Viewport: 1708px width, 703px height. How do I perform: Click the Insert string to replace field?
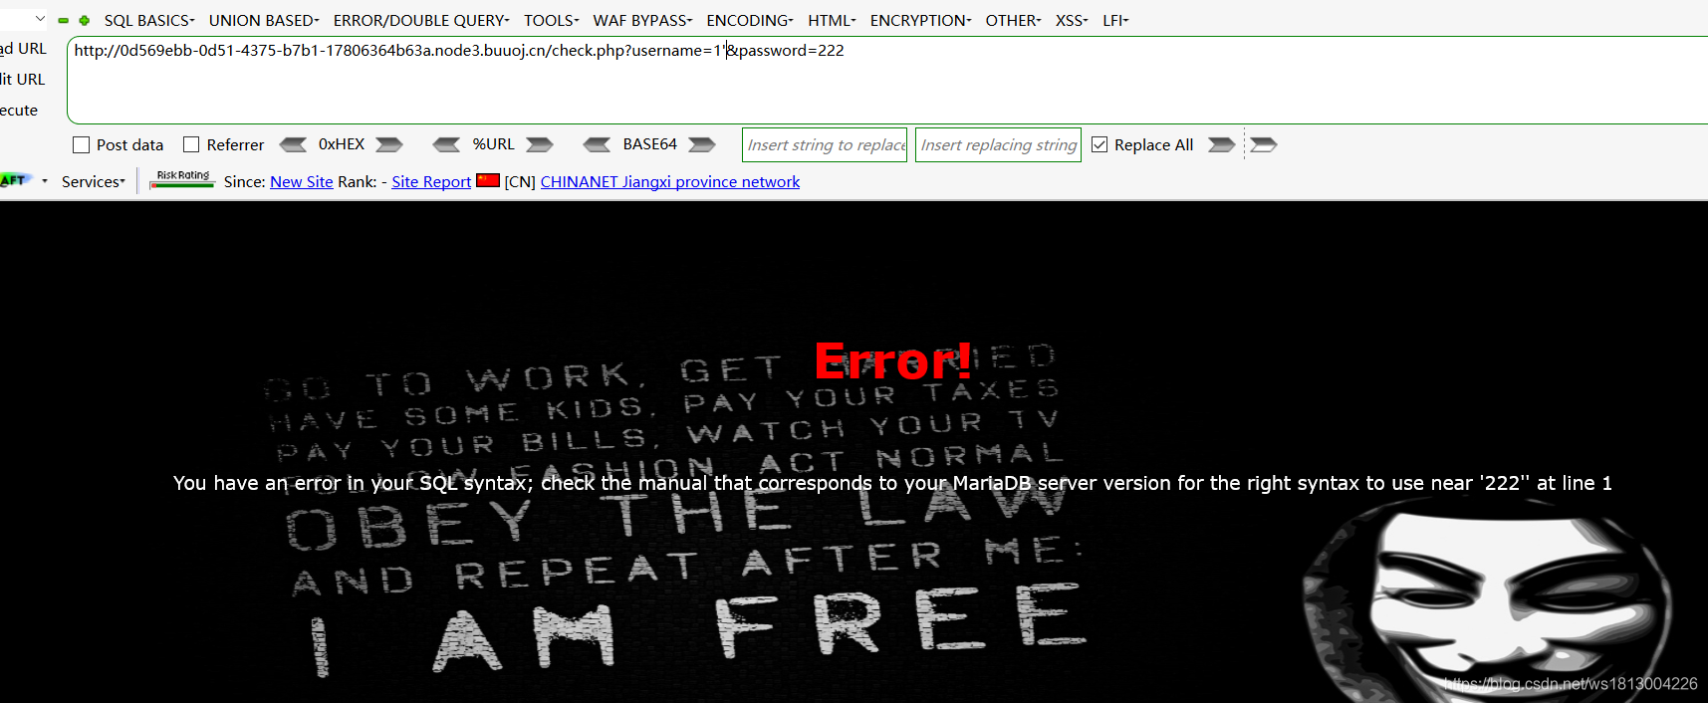click(x=825, y=145)
